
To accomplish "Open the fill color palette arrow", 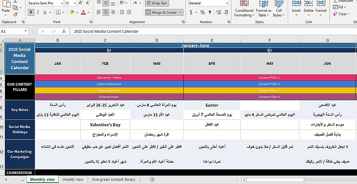I will click(x=77, y=12).
